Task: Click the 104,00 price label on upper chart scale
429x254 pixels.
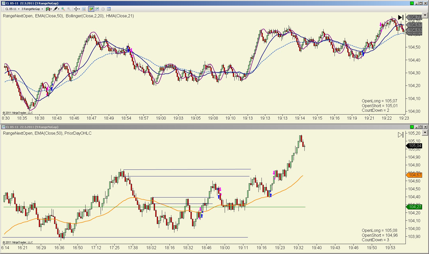Action: click(414, 111)
